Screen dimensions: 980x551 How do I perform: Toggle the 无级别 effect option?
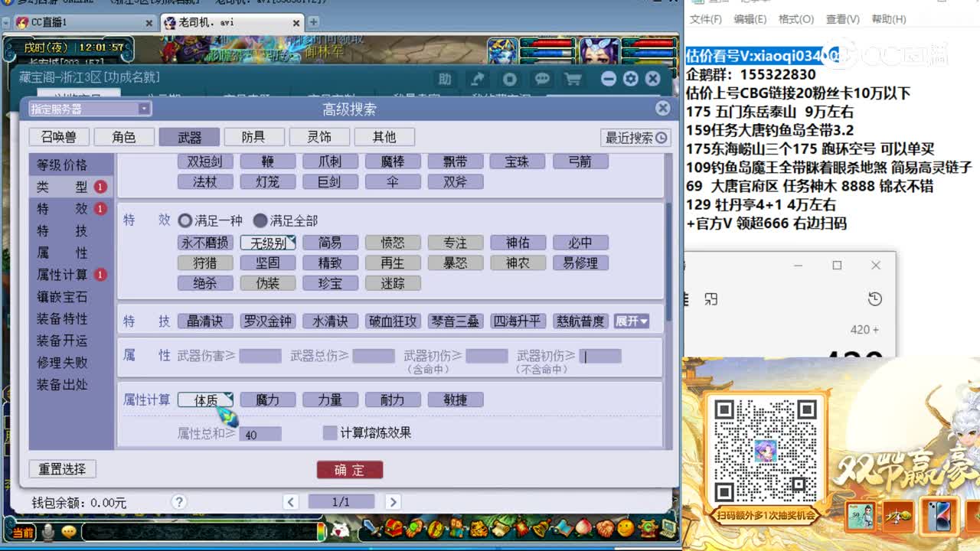click(x=268, y=243)
